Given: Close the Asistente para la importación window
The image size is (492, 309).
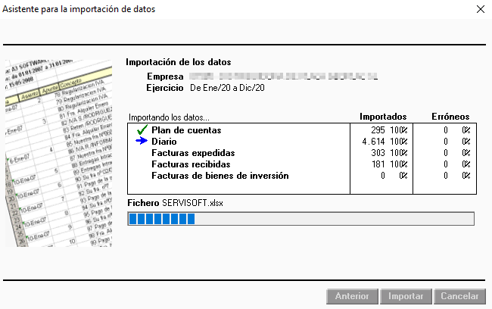Looking at the screenshot, I should click(x=481, y=9).
